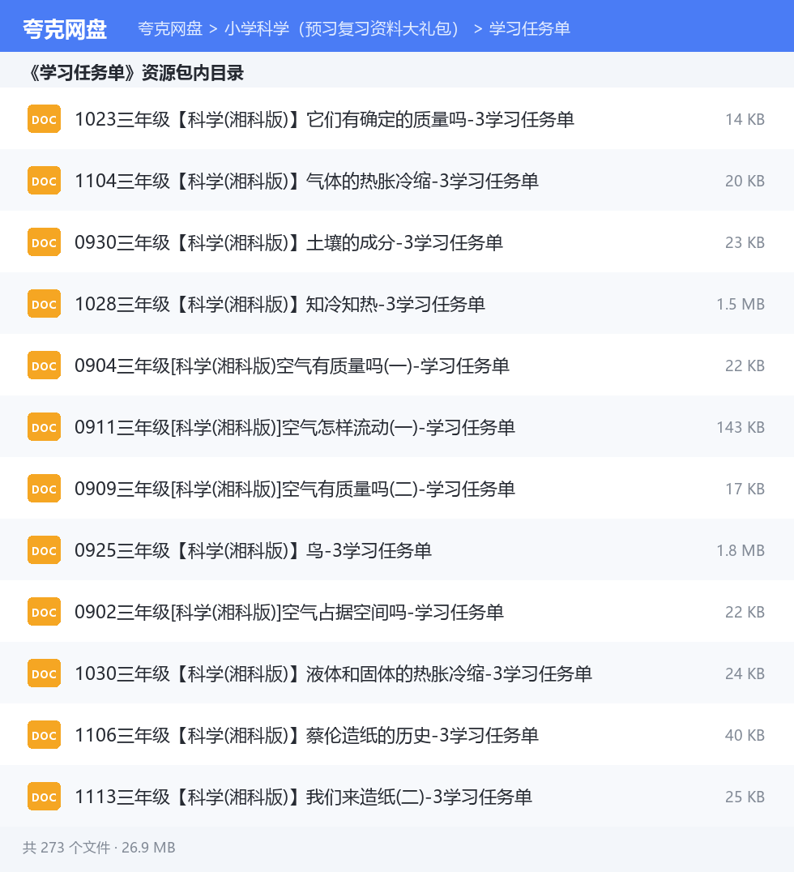
Task: Click the DOC icon for 0925 鸟
Action: pos(44,550)
